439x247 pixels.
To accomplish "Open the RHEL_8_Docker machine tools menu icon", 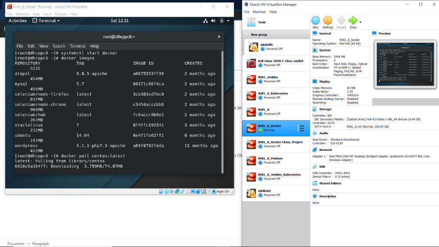I will (301, 128).
